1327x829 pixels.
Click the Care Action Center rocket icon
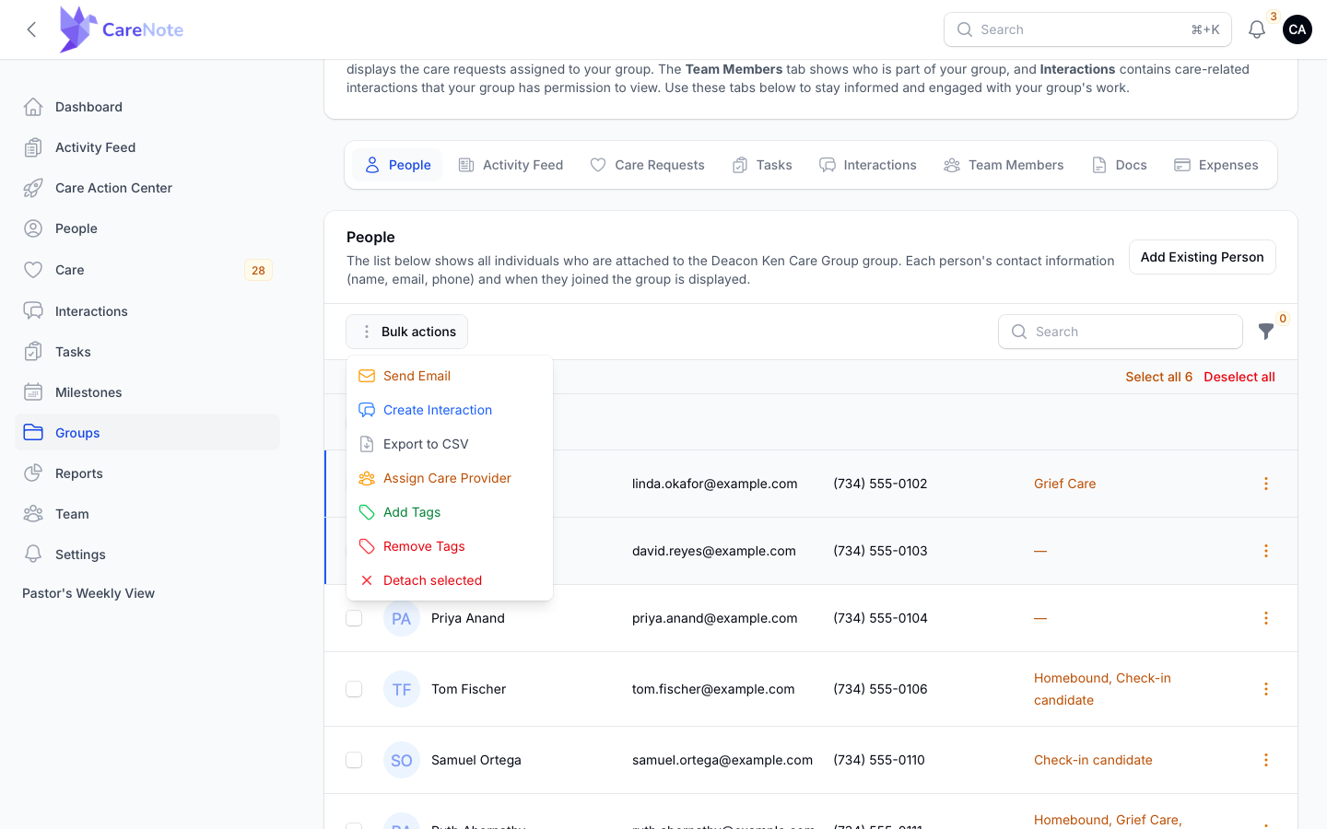coord(33,188)
